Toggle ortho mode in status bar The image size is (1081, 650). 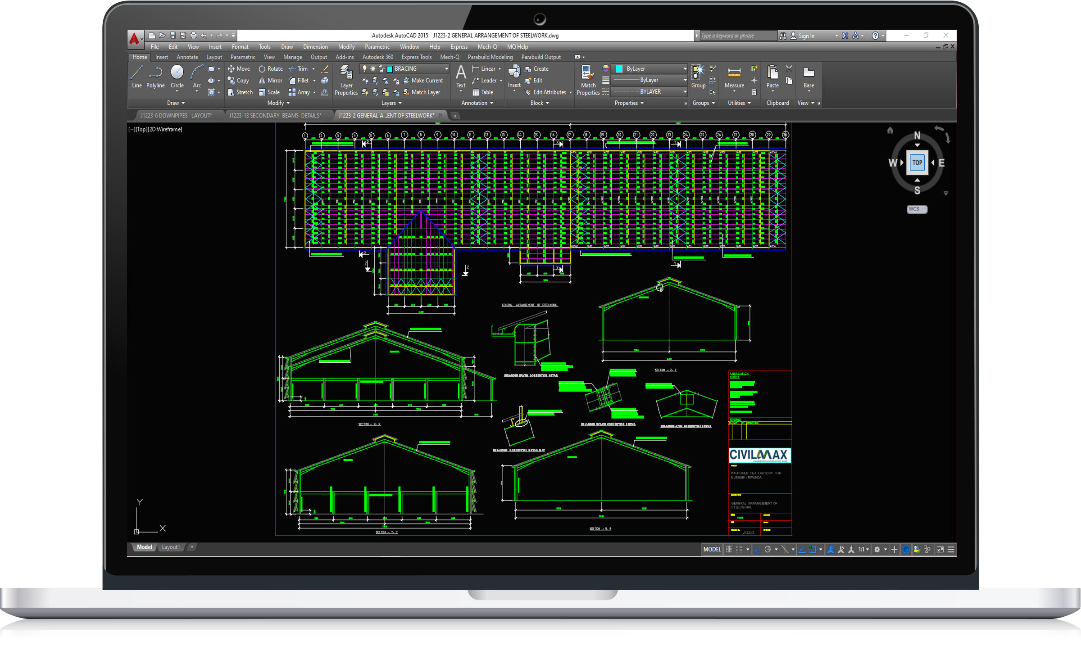click(x=757, y=549)
